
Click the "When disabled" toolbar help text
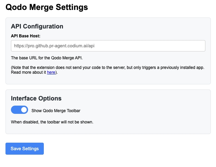coord(52,122)
